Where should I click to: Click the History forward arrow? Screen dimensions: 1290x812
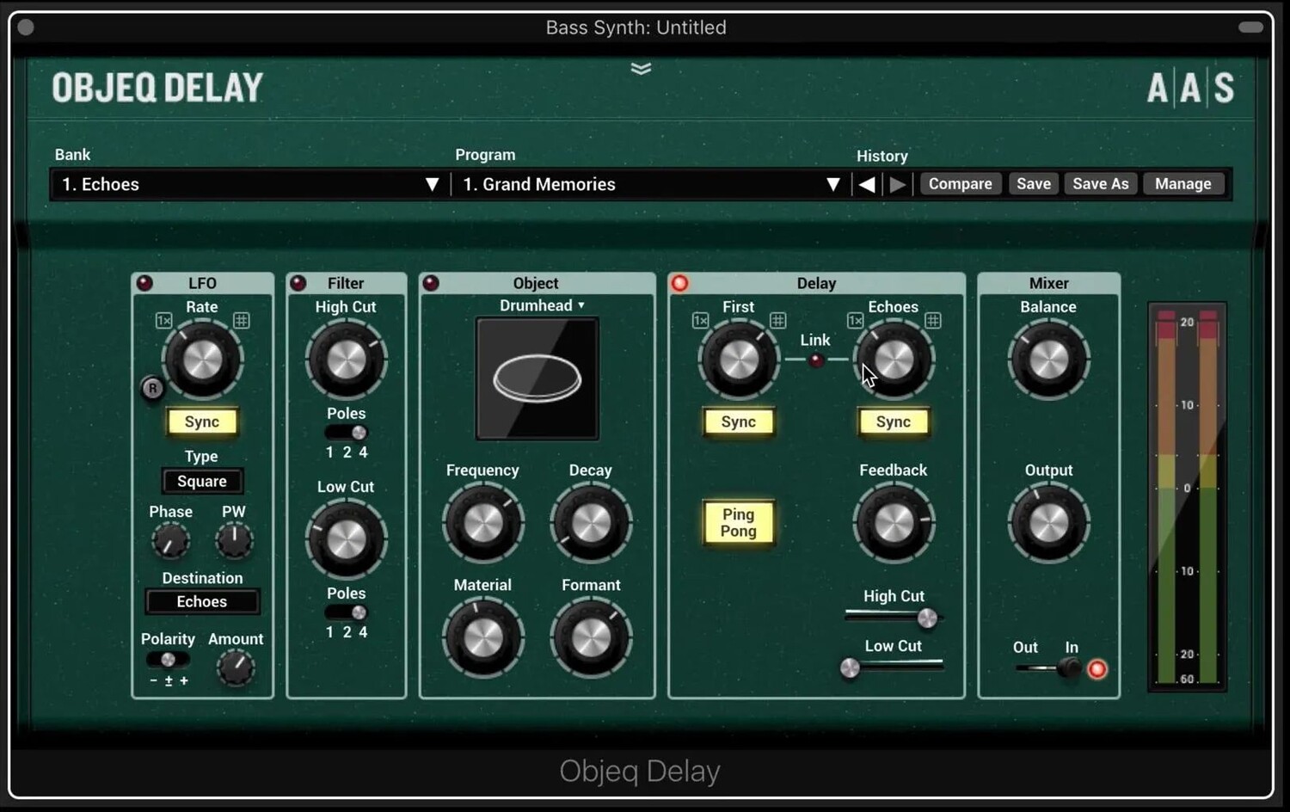(x=898, y=184)
